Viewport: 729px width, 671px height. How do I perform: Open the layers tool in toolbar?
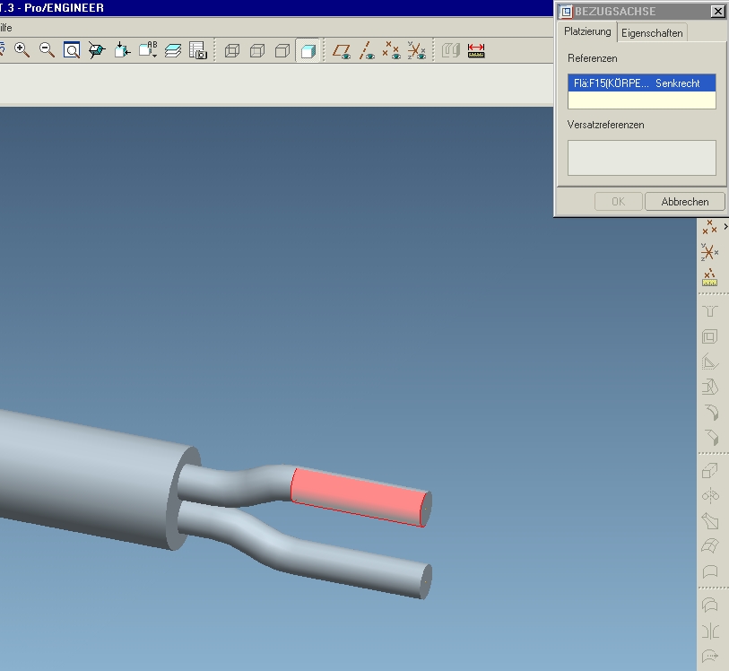coord(173,50)
